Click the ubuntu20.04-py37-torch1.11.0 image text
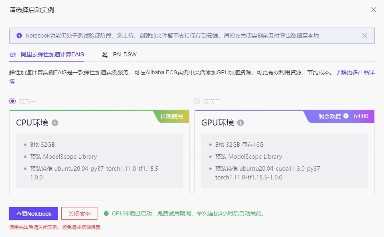 click(x=95, y=173)
